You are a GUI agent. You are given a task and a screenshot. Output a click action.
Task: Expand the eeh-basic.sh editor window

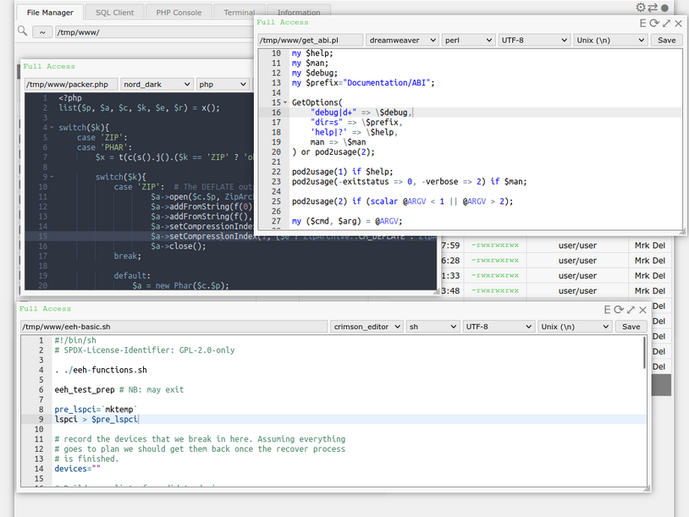click(x=631, y=311)
